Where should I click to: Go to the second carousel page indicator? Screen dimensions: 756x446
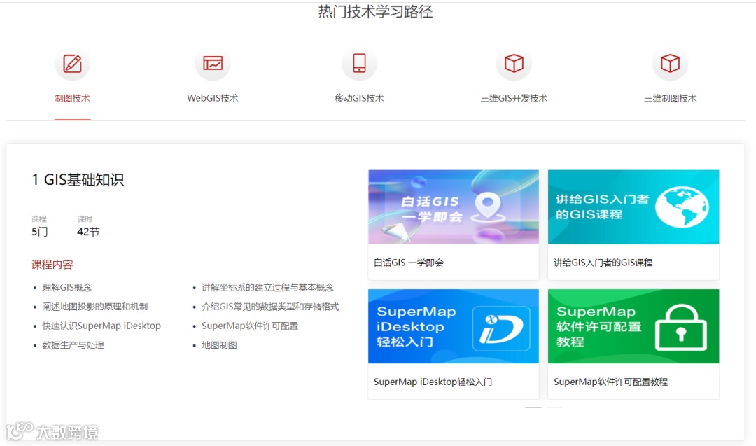(x=554, y=407)
